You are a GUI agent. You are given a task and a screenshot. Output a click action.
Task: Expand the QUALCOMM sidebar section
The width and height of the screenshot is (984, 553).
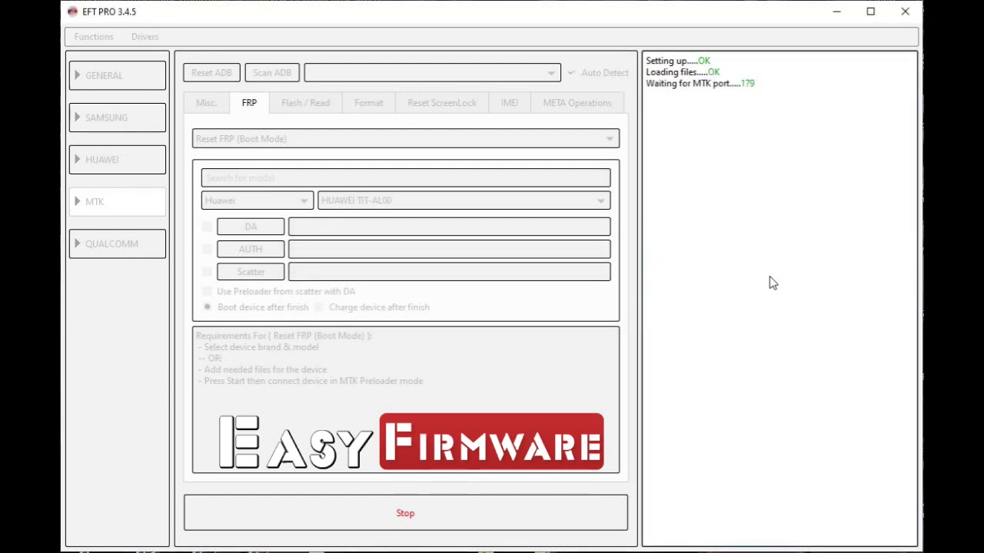pyautogui.click(x=118, y=243)
